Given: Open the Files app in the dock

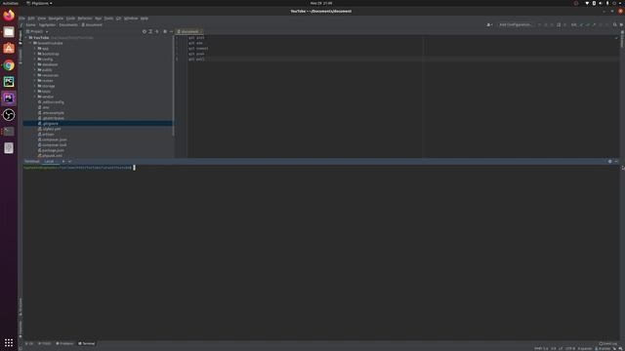Looking at the screenshot, I should point(9,32).
